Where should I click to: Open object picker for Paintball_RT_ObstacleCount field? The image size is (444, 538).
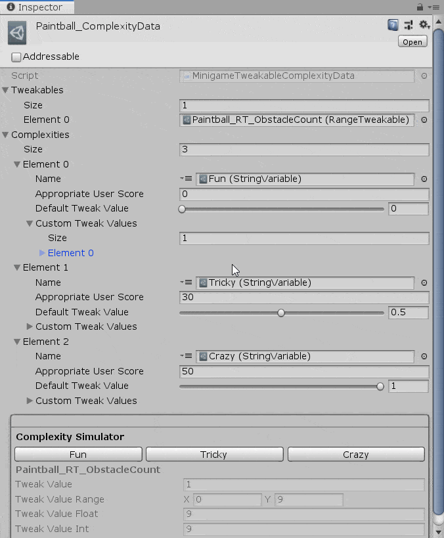(x=424, y=120)
